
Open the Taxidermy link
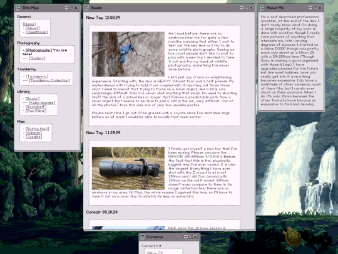click(37, 77)
